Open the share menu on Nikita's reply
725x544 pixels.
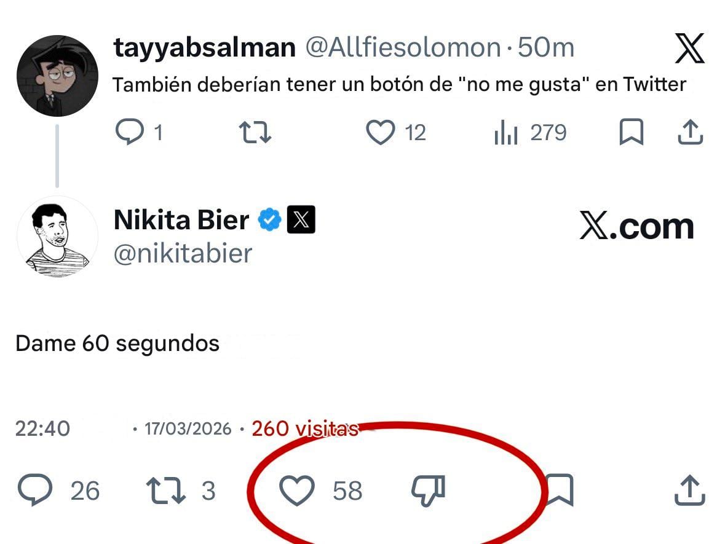[x=689, y=491]
